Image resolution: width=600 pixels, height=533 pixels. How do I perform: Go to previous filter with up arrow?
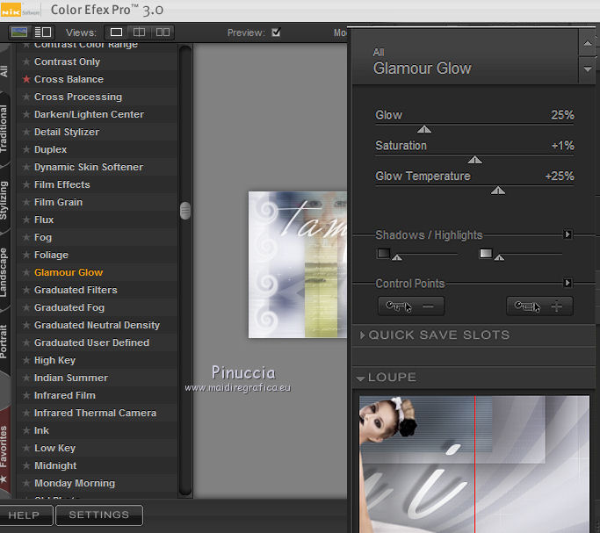pyautogui.click(x=588, y=43)
